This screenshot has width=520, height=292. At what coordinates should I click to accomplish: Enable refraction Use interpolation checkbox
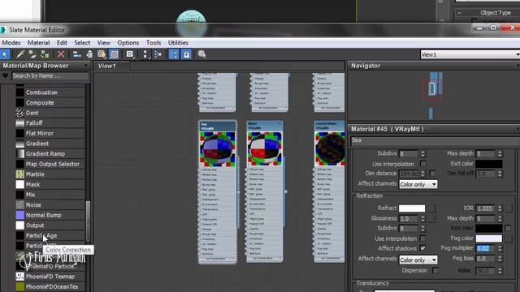(x=422, y=238)
